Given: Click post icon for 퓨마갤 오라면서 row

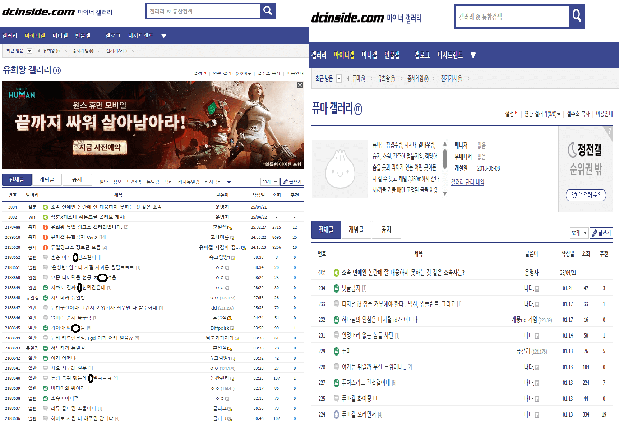Looking at the screenshot, I should pos(336,415).
